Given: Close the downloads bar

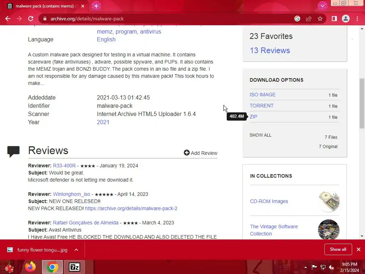Looking at the screenshot, I should coord(359,249).
